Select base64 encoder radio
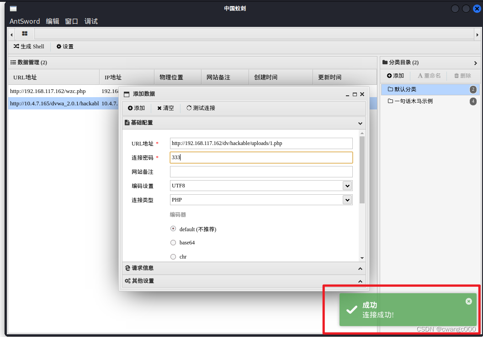This screenshot has width=483, height=337. coord(173,243)
